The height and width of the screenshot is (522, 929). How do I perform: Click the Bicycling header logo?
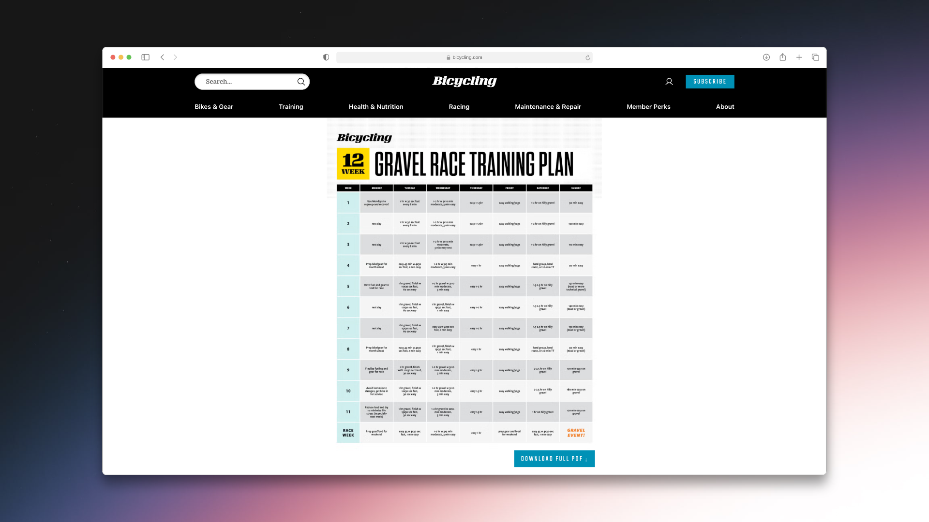click(464, 81)
